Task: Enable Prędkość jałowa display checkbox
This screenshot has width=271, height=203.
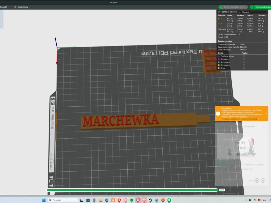Action: [x=244, y=56]
